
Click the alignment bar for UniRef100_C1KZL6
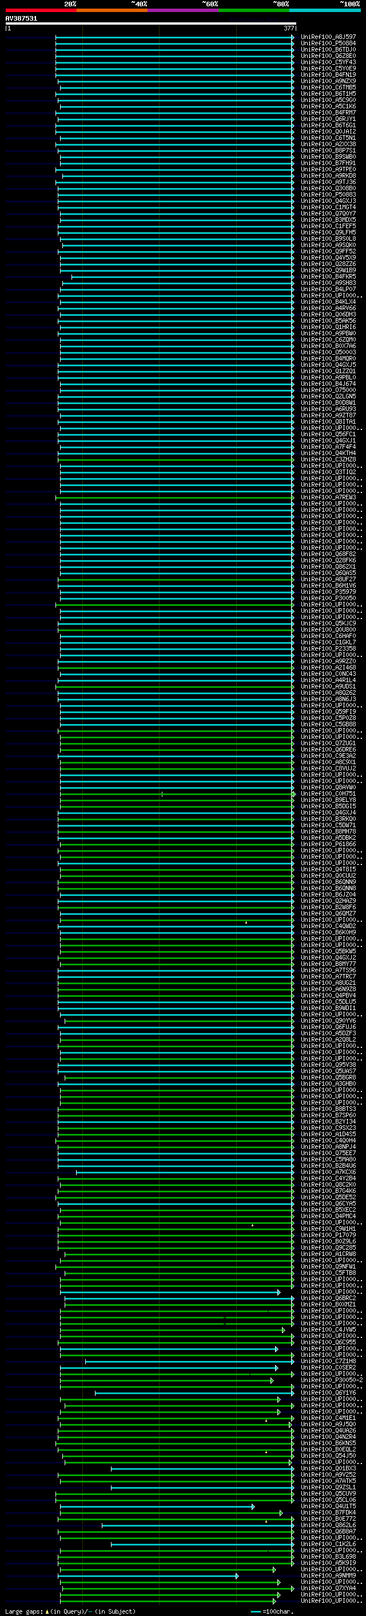tap(202, 1544)
